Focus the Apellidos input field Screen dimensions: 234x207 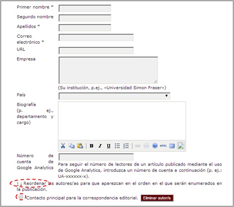[x=85, y=27]
